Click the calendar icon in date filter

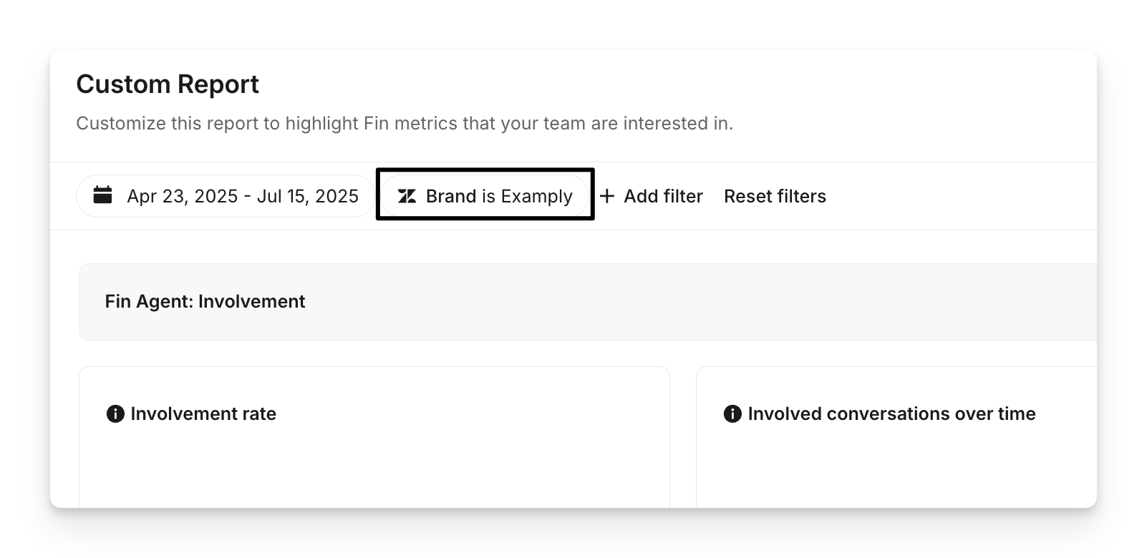click(x=103, y=195)
